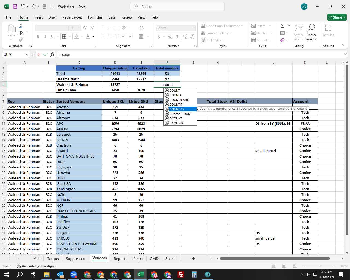Toggle Bold formatting
Image resolution: width=350 pixels, height=280 pixels.
[x=38, y=36]
